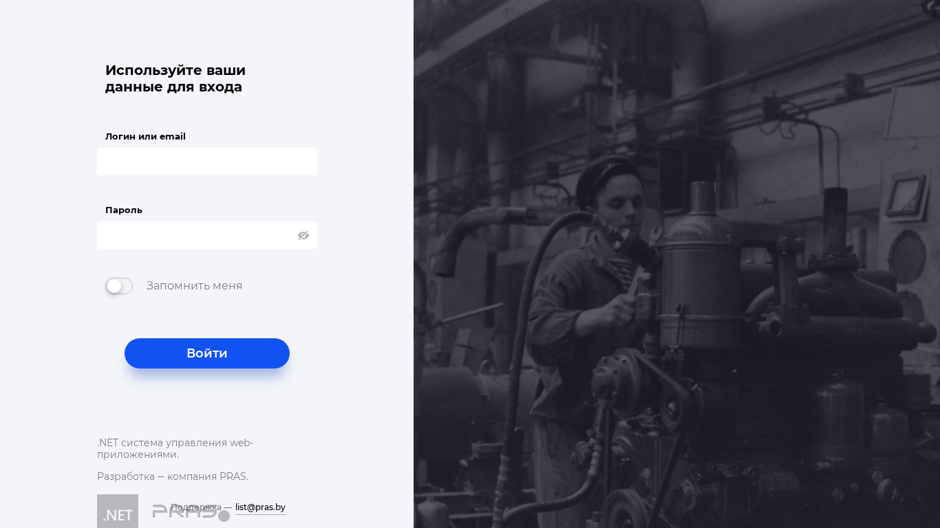
Task: Click heading Используйте ваши данные для входа
Action: pos(175,78)
